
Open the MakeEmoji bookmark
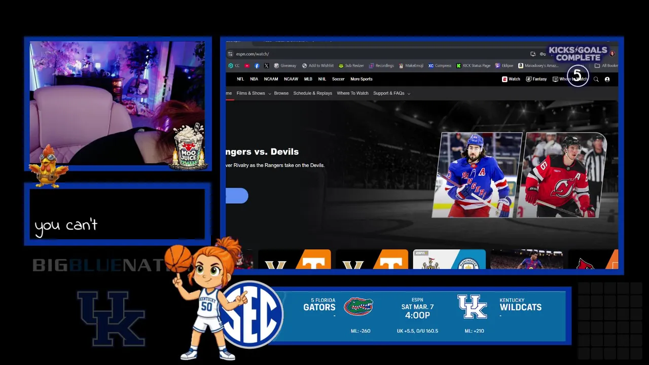(411, 65)
